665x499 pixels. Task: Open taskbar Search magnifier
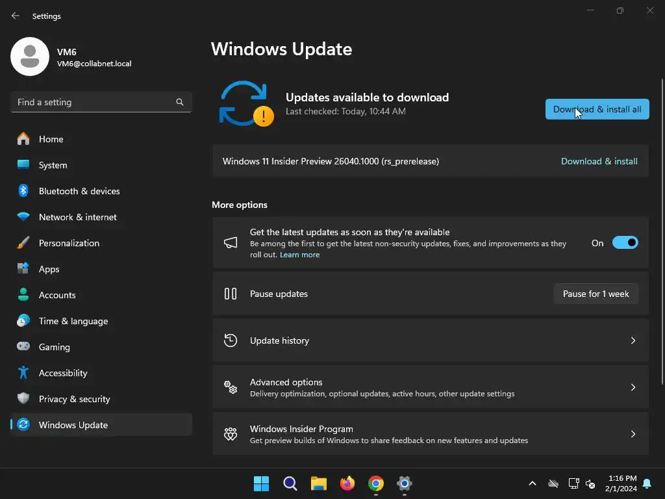tap(290, 483)
